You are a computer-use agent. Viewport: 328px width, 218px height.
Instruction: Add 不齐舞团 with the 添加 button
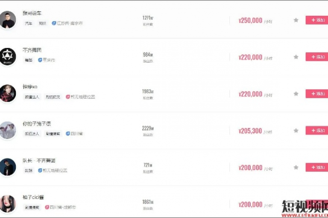pos(317,57)
